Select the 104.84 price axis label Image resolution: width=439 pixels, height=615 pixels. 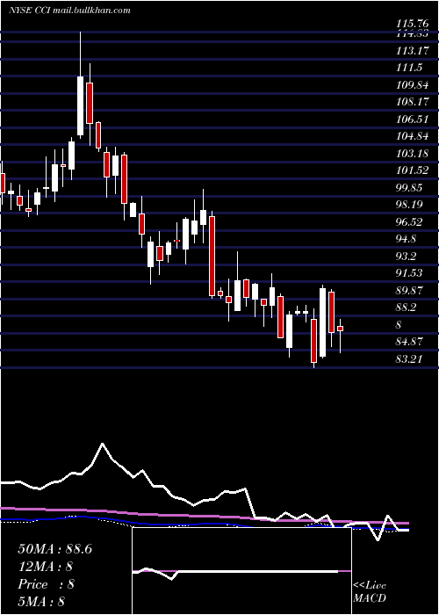(412, 136)
